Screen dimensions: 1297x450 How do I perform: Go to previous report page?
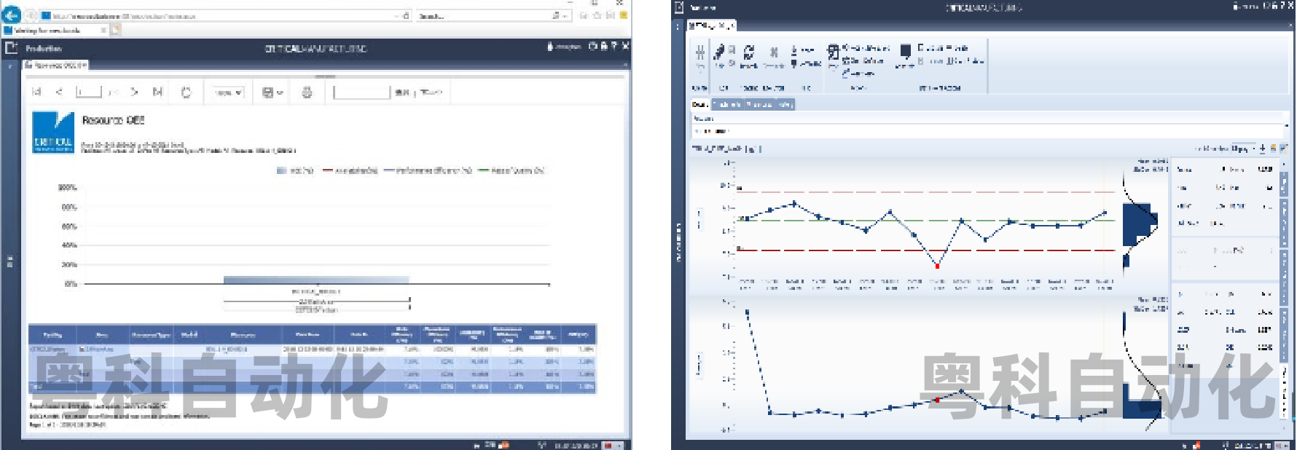coord(60,92)
